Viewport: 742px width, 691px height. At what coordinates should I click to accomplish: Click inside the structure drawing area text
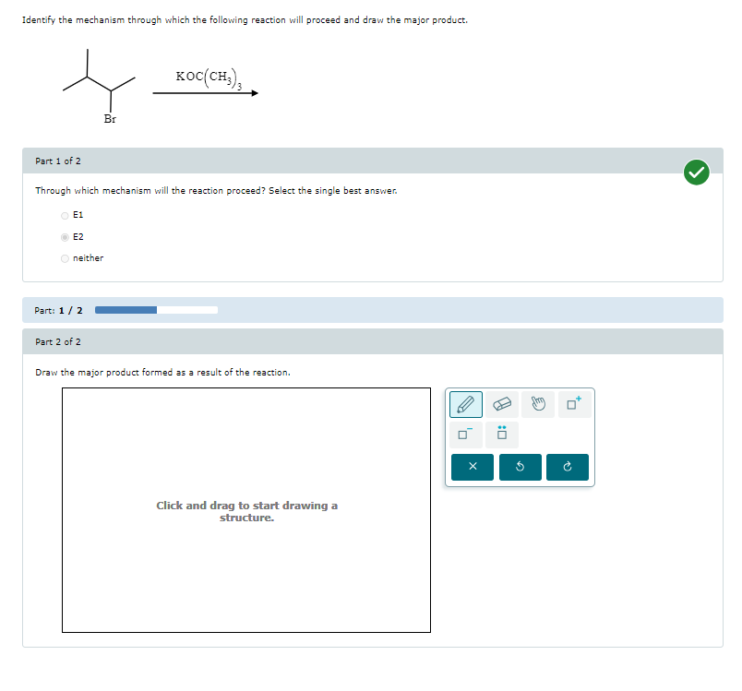click(245, 511)
